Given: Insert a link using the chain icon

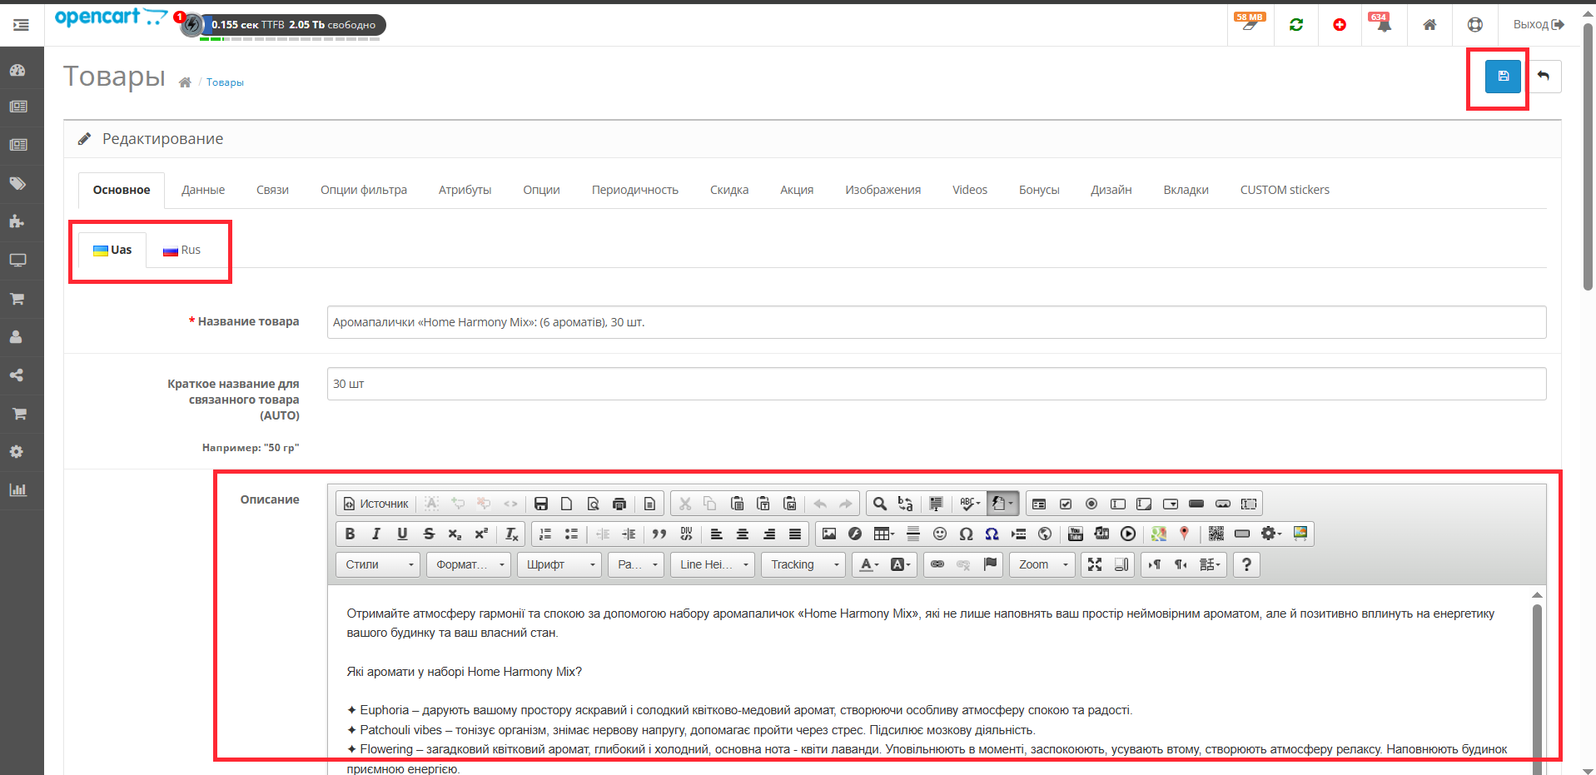Looking at the screenshot, I should (937, 564).
